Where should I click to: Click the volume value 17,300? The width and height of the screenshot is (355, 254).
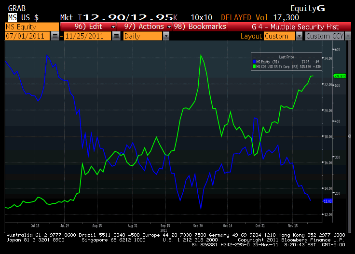pyautogui.click(x=286, y=17)
